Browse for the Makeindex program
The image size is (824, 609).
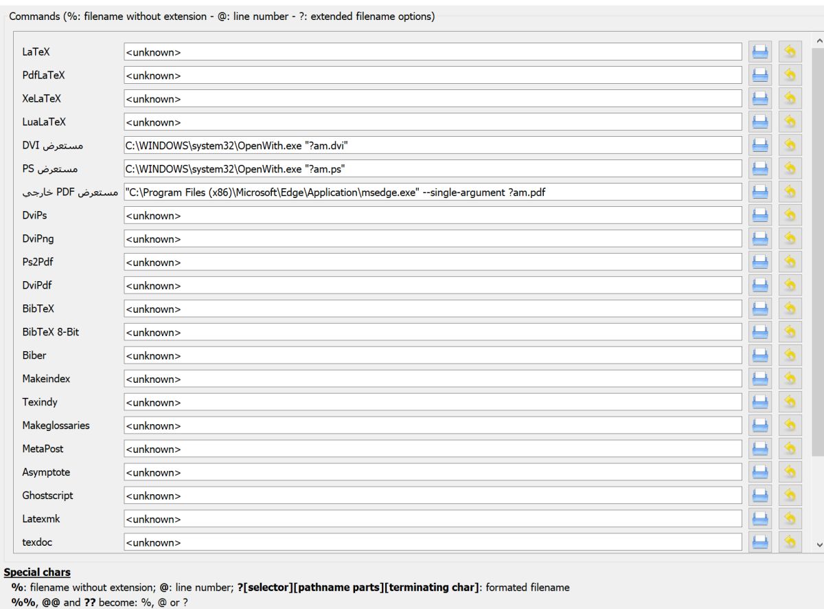pyautogui.click(x=760, y=379)
